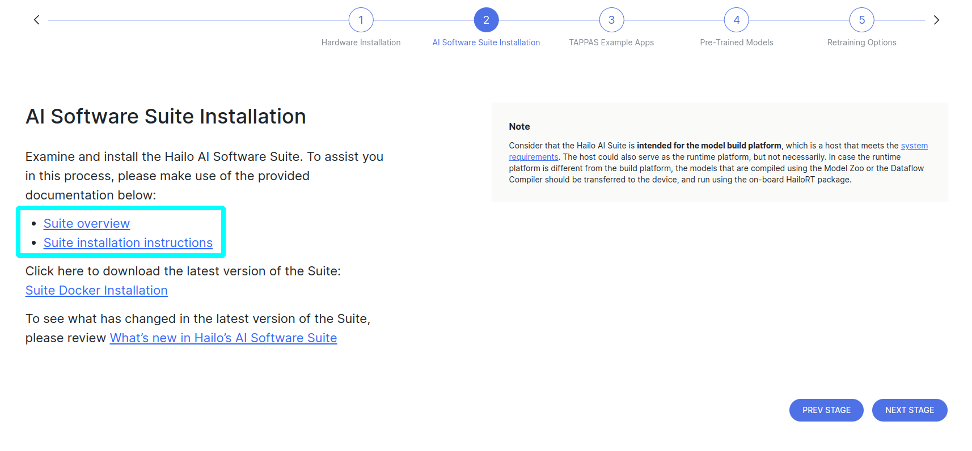Open Suite installation instructions link
This screenshot has width=972, height=451.
[x=128, y=243]
